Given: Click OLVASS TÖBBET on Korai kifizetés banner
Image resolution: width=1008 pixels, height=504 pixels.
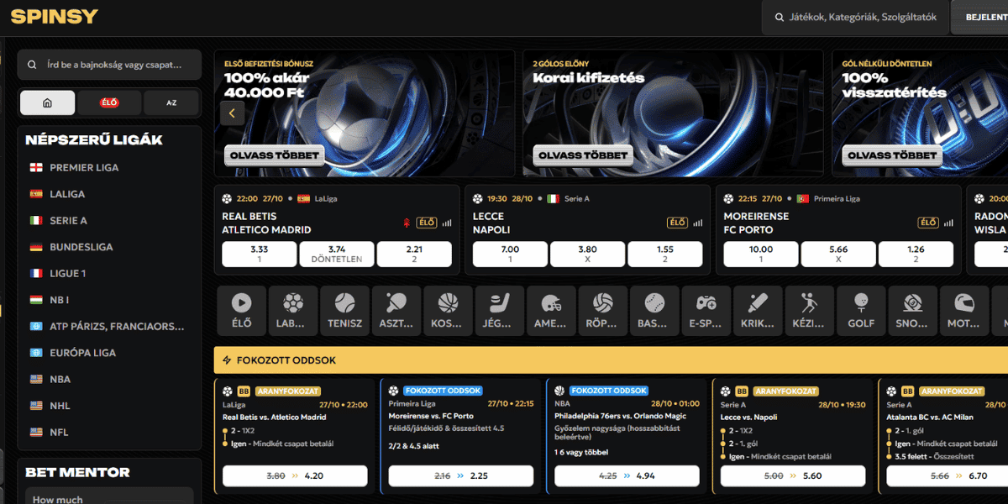Looking at the screenshot, I should 583,155.
